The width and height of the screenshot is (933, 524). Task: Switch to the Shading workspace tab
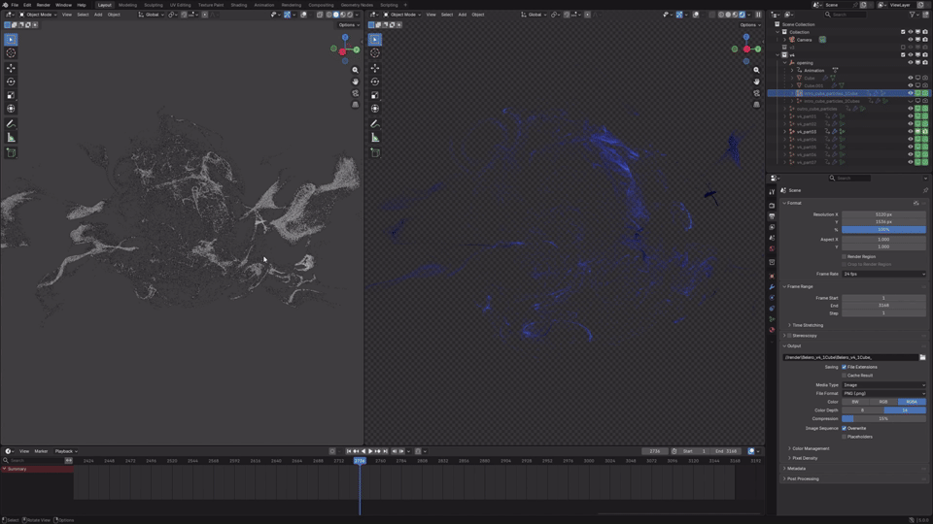click(x=239, y=5)
